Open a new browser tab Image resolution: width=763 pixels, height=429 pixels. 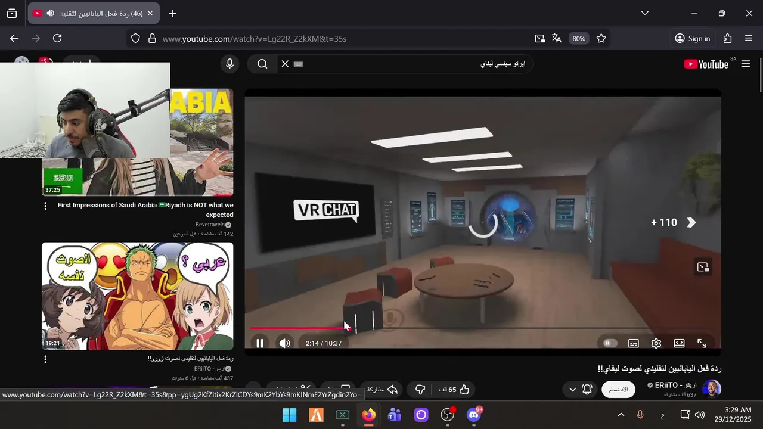point(172,13)
